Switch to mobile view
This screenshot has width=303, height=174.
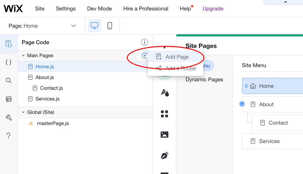pos(110,26)
